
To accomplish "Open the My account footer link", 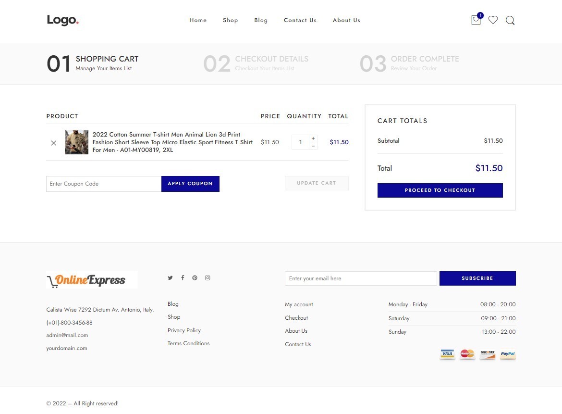I will (299, 304).
